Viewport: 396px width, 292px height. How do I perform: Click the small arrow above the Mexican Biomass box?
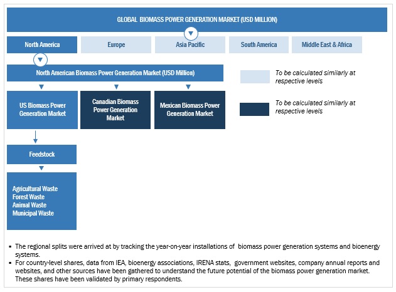point(190,87)
